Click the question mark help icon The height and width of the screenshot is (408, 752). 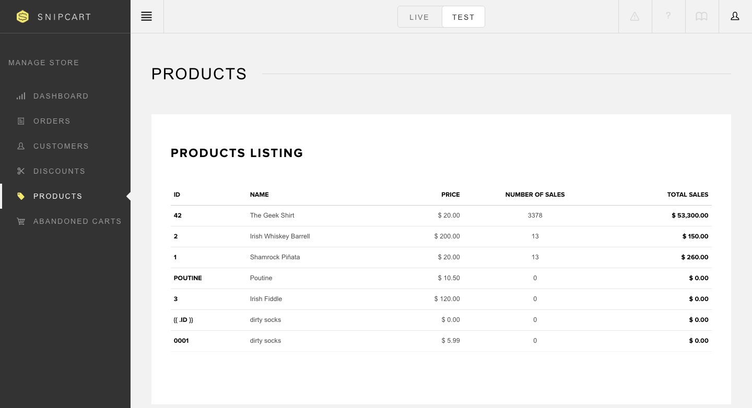tap(668, 17)
